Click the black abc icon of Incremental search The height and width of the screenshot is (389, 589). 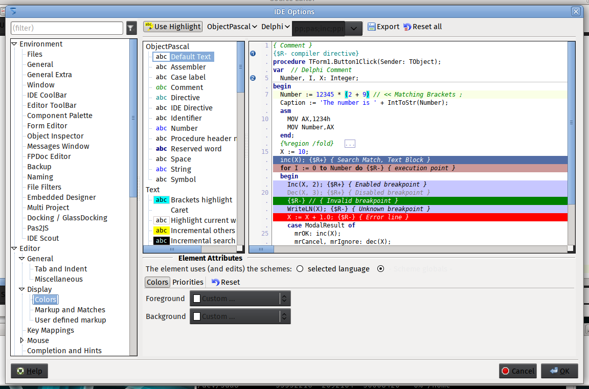[161, 241]
